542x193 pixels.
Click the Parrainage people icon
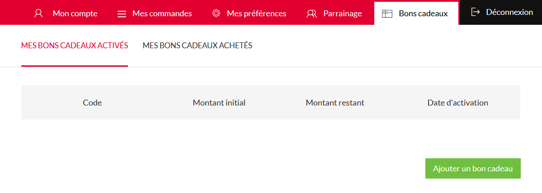[311, 14]
